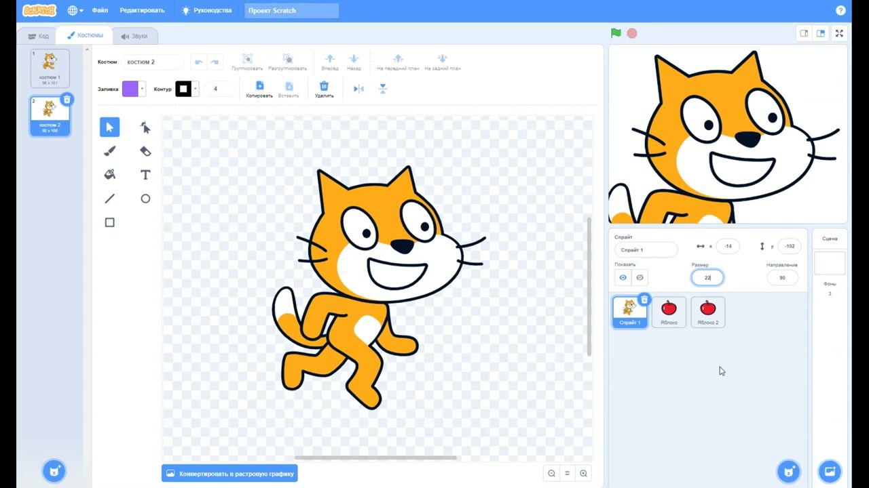Image resolution: width=869 pixels, height=488 pixels.
Task: Reset paint canvas zoom
Action: pos(568,474)
